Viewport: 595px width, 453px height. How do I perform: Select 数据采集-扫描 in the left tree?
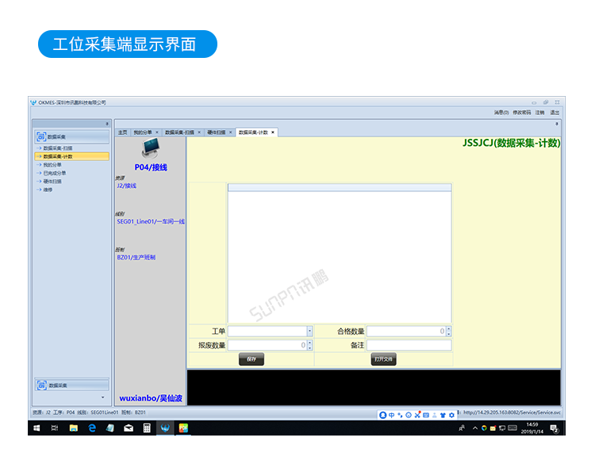[x=58, y=148]
